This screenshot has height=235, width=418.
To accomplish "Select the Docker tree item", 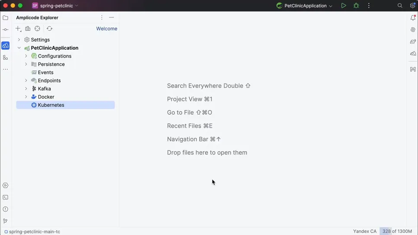I will (46, 97).
